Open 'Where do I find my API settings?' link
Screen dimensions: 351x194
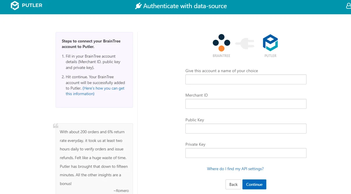235,169
